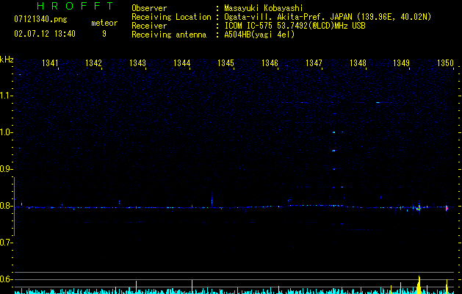Select the file name 07121340.png
This screenshot has width=462, height=294.
(x=40, y=19)
